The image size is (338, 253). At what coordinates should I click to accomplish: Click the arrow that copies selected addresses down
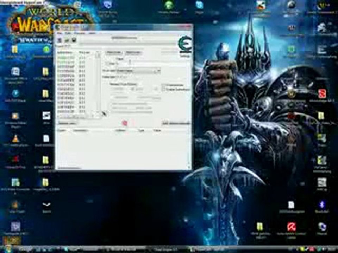104,114
